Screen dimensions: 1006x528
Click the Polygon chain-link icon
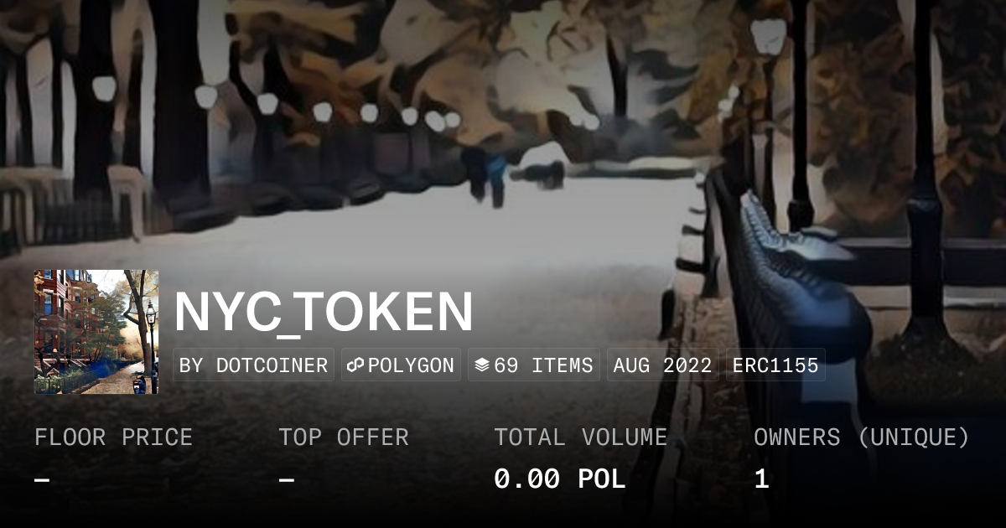point(355,365)
